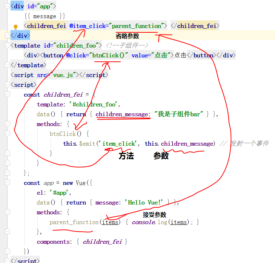
Task: Click the '#children_foo' template string
Action: 93,105
